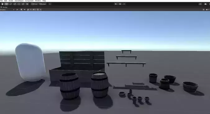This screenshot has width=210, height=114.
Task: Select the Rect transform tool
Action: pyautogui.click(x=19, y=4)
